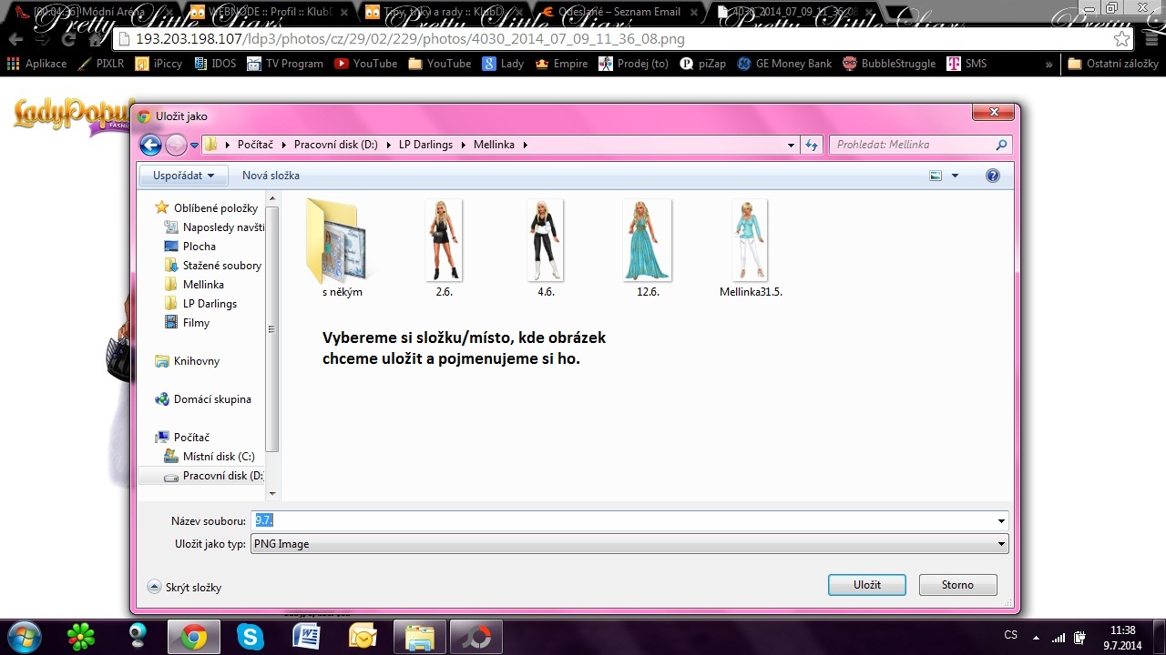Viewport: 1166px width, 655px height.
Task: Bookmark page with the star icon
Action: (x=1121, y=39)
